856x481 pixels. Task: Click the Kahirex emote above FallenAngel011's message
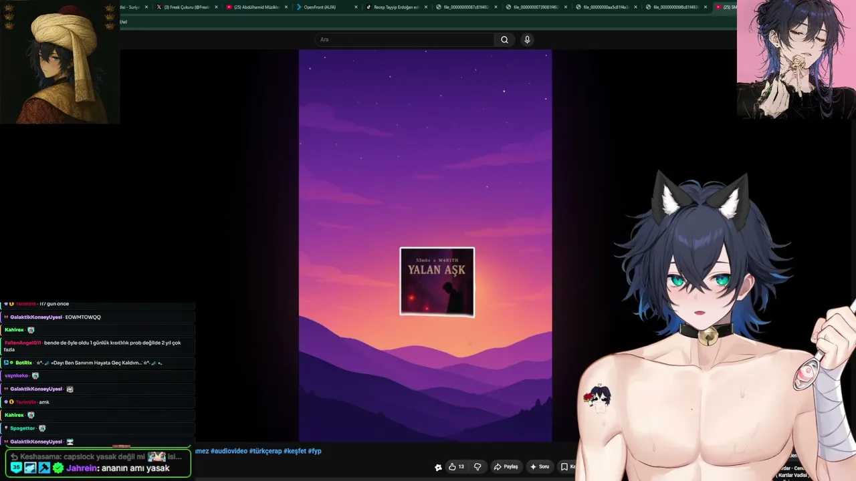pos(31,330)
